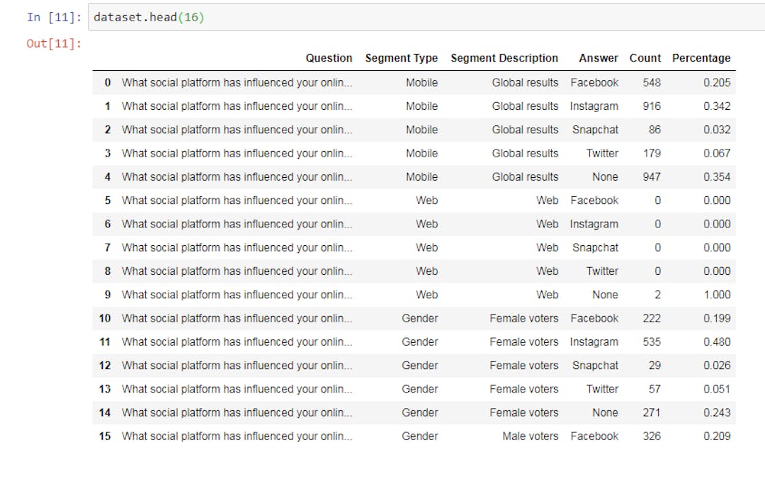
Task: Select the Percentage value 1.000
Action: click(717, 295)
